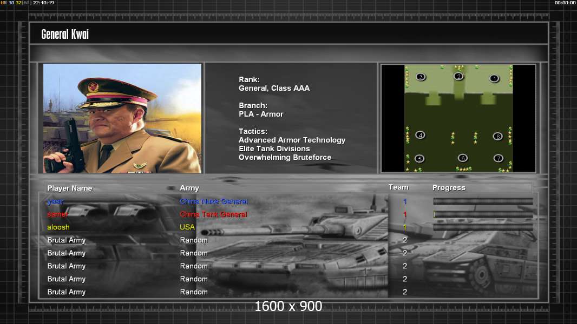
Task: Click the Rank label
Action: tap(249, 79)
